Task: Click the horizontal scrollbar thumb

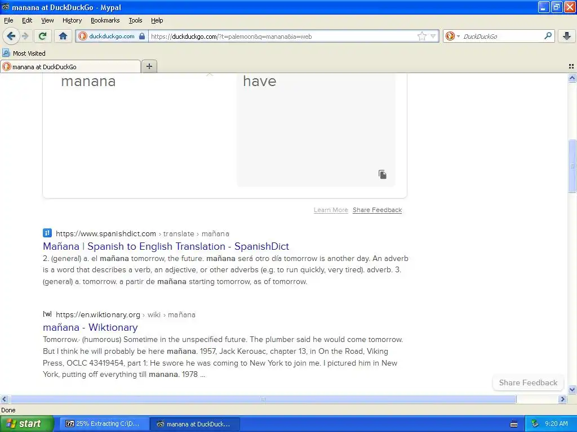Action: pyautogui.click(x=263, y=399)
